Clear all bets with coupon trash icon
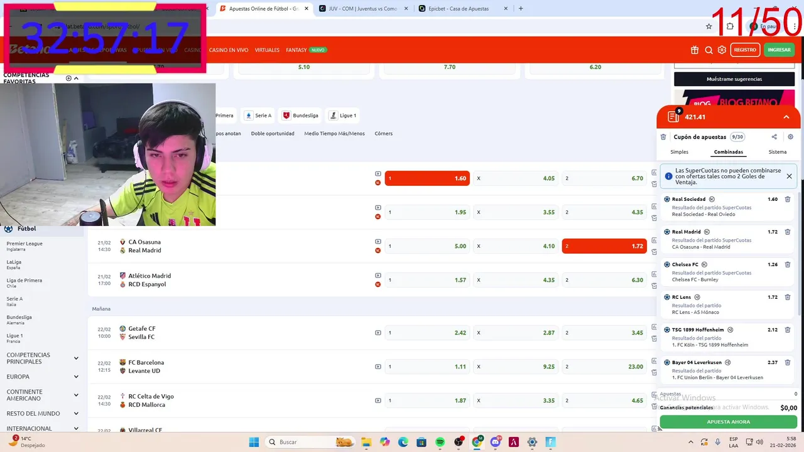 663,137
